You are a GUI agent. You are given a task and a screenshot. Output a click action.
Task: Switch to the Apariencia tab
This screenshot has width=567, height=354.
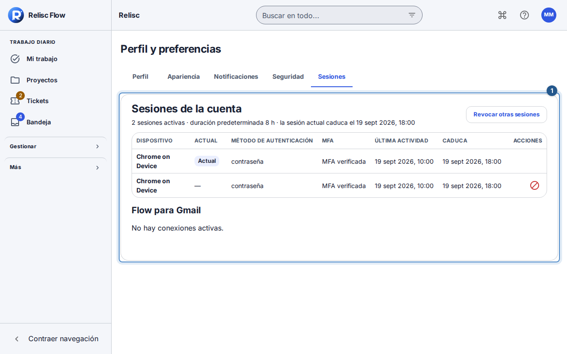(x=183, y=77)
